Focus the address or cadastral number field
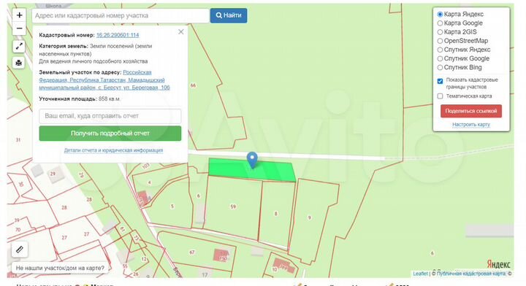526x286 pixels. [x=121, y=15]
